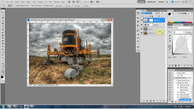194x109 pixels.
Task: Hide the Levels 1 layer via eye icon
Action: tap(142, 25)
